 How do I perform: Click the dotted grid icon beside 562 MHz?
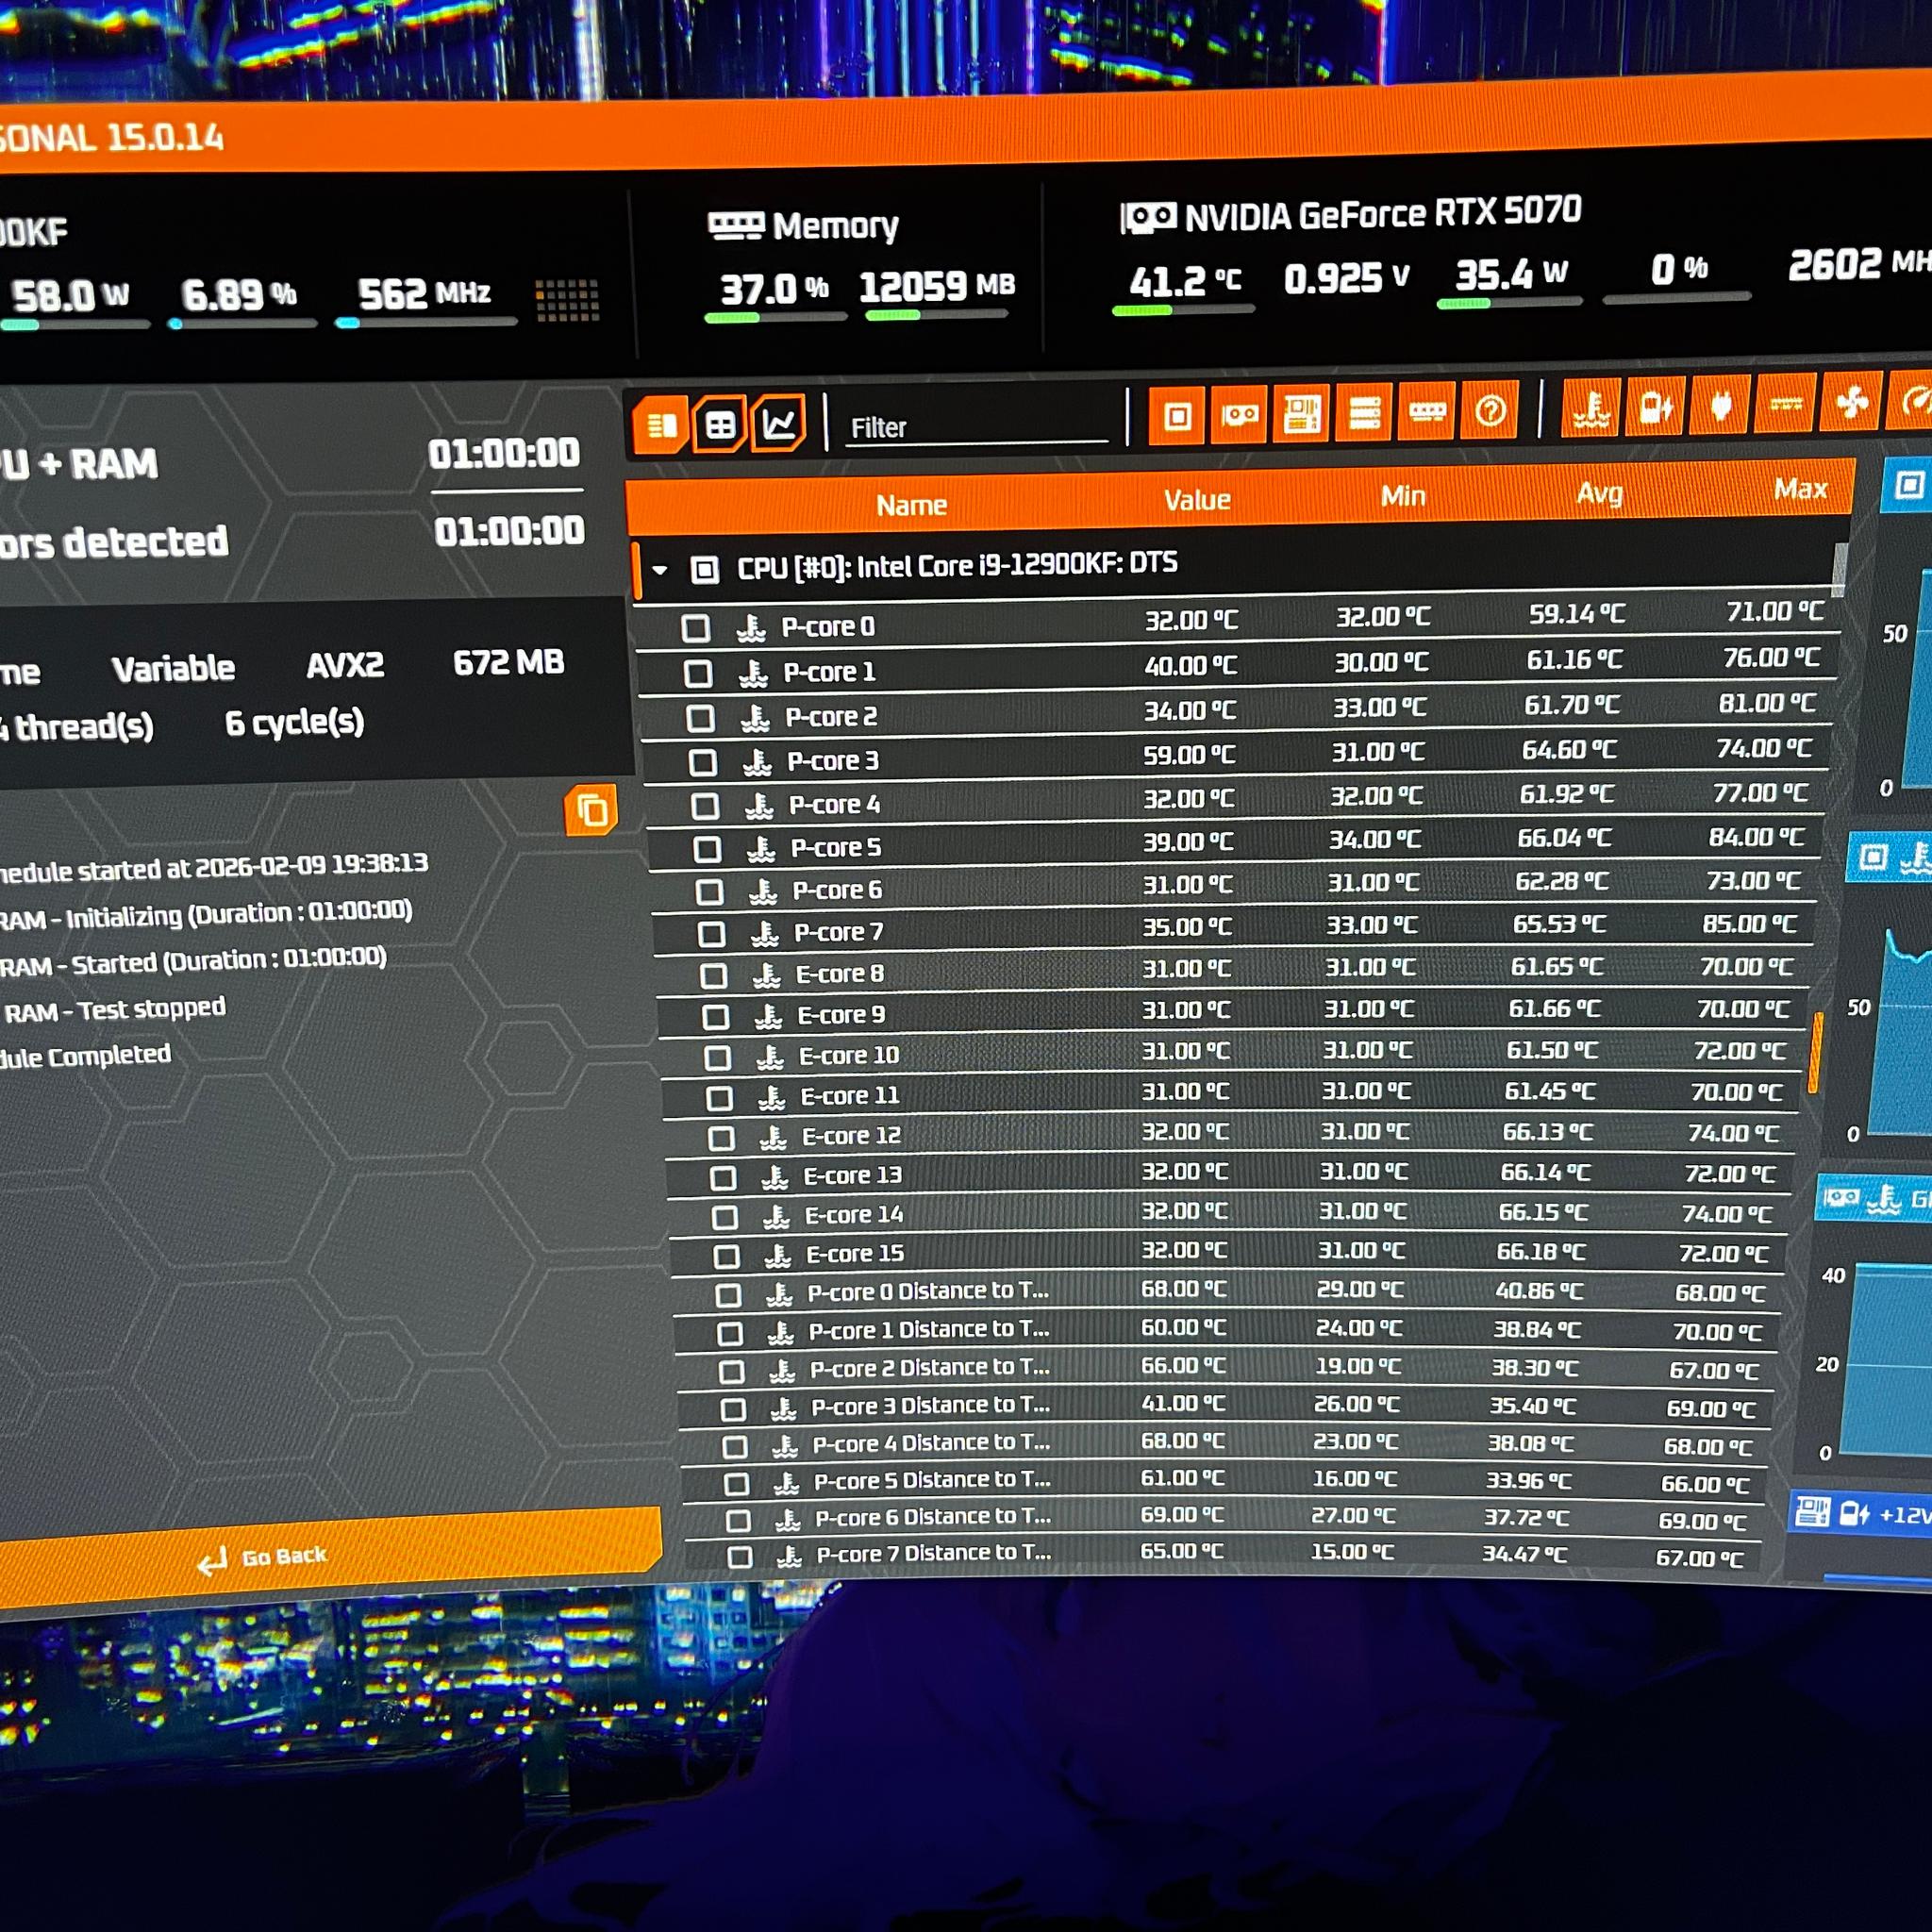[567, 300]
